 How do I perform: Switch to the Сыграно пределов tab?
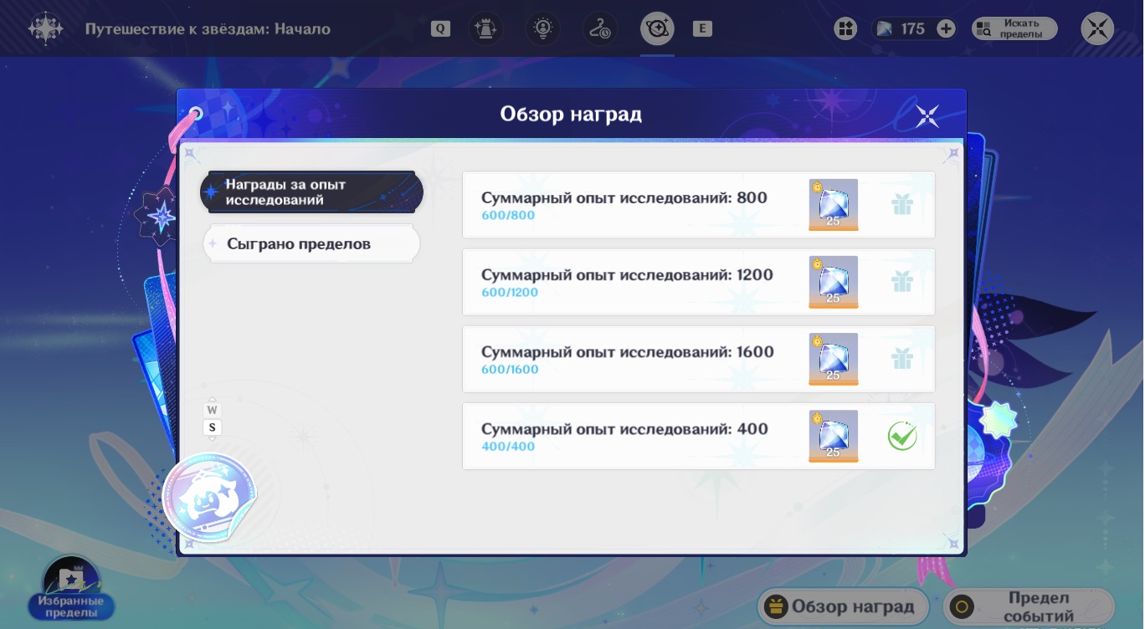[x=311, y=244]
